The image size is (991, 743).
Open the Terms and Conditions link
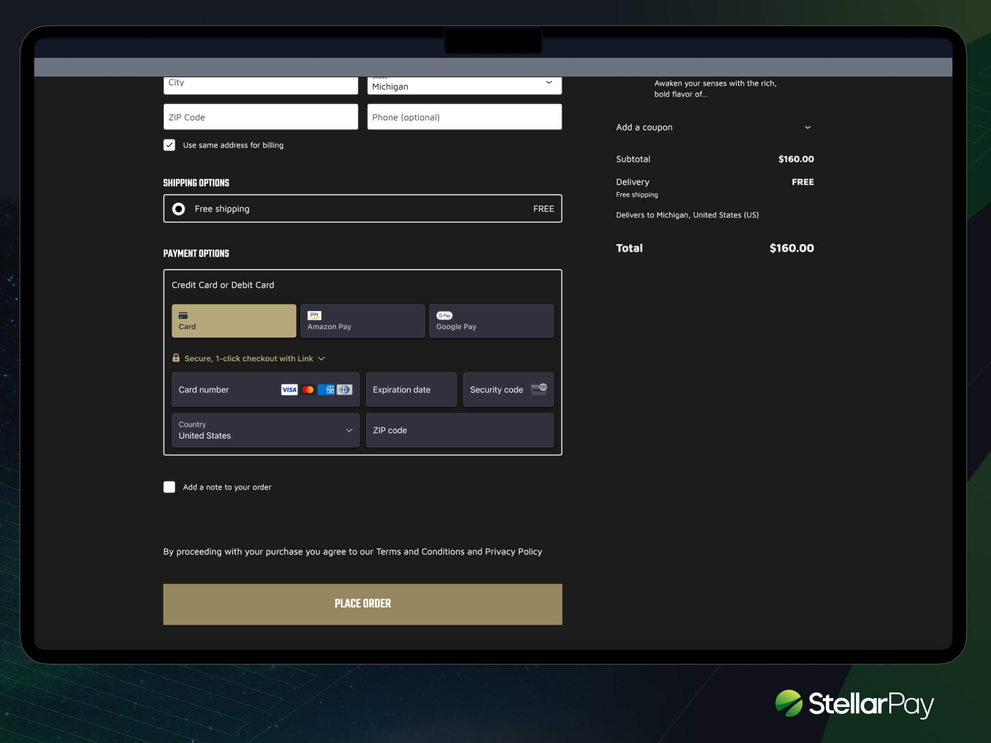(x=420, y=551)
